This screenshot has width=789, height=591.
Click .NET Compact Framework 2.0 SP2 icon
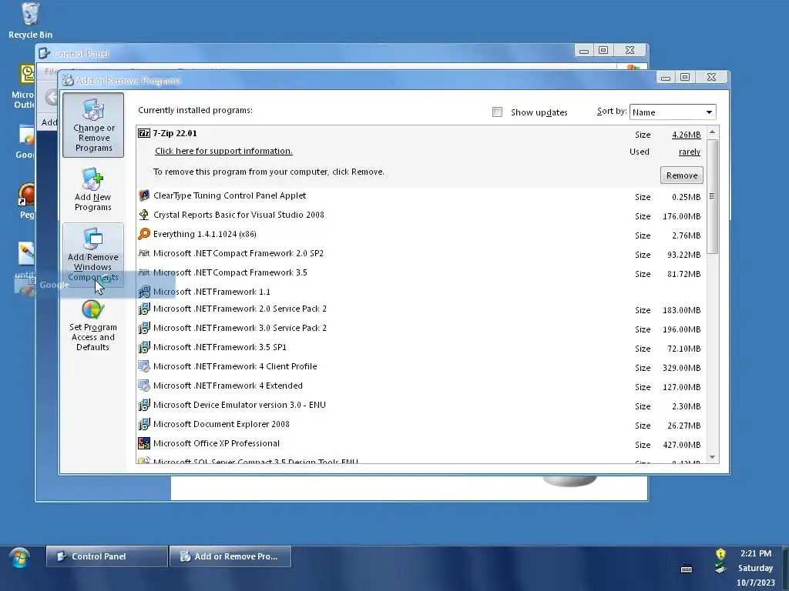[x=144, y=253]
